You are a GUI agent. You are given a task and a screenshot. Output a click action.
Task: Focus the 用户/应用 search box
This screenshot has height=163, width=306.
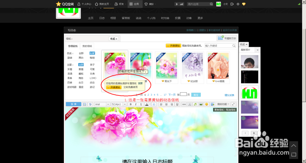[x=198, y=4]
